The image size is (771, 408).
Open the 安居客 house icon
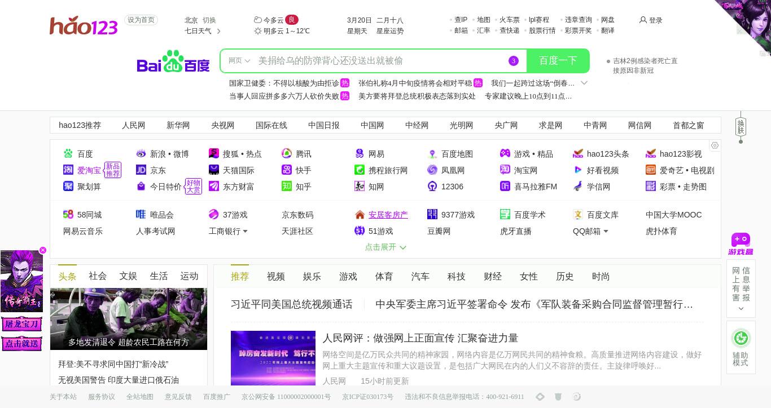click(360, 215)
